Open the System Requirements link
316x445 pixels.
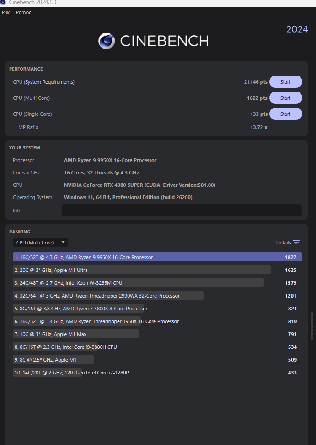coord(49,82)
